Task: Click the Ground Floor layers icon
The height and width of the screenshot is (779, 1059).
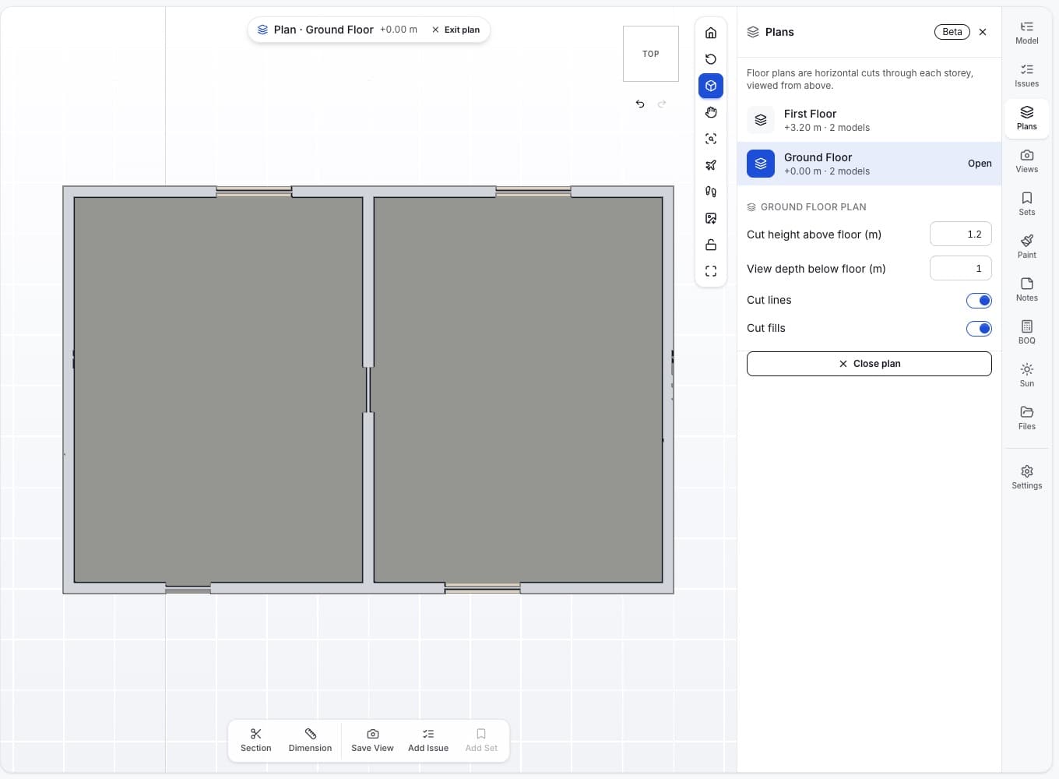Action: pyautogui.click(x=761, y=164)
